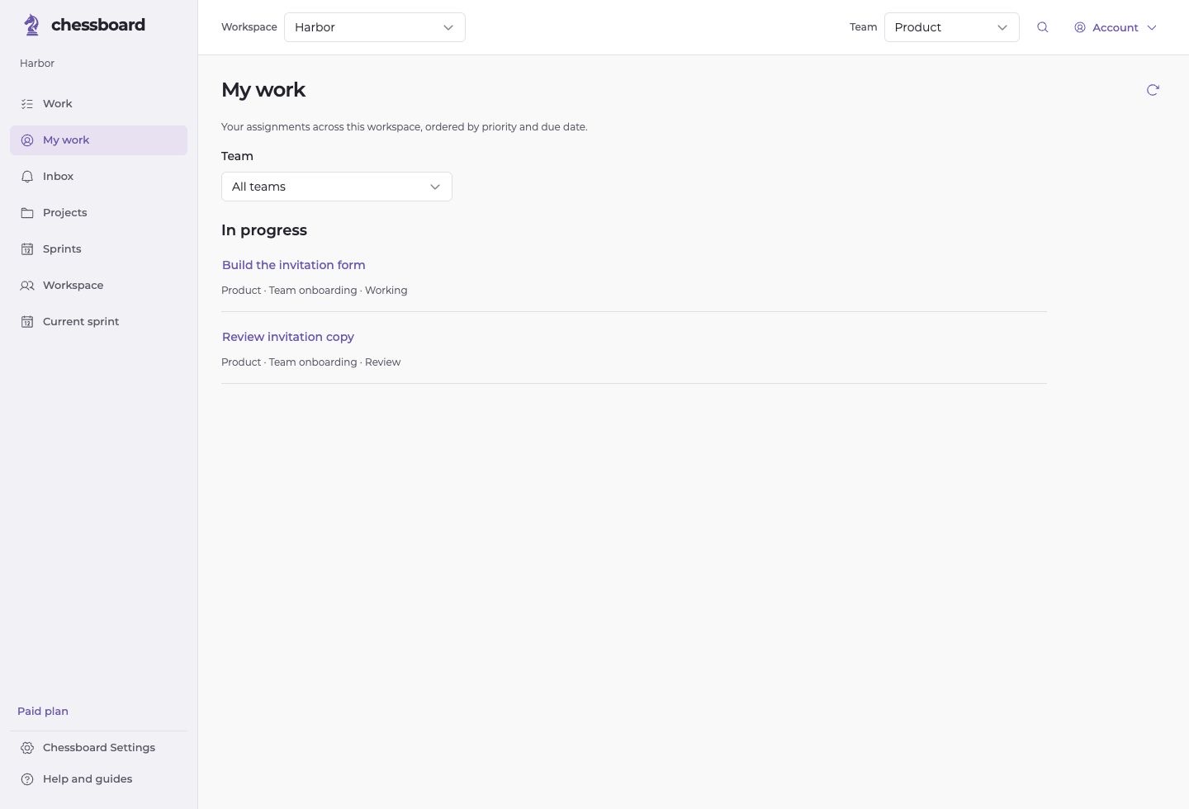This screenshot has height=809, width=1189.
Task: Click 'Product · Team onboarding · Working' text
Action: point(315,291)
